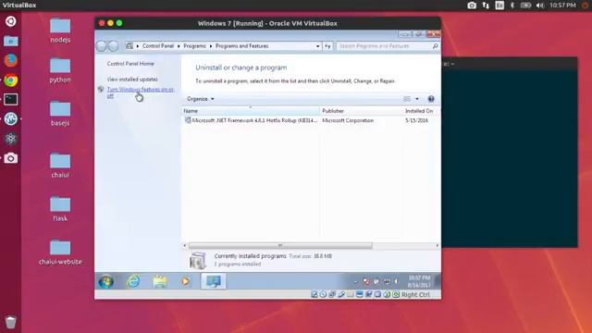Click the Ubuntu top bar clock
The height and width of the screenshot is (333, 592).
562,6
